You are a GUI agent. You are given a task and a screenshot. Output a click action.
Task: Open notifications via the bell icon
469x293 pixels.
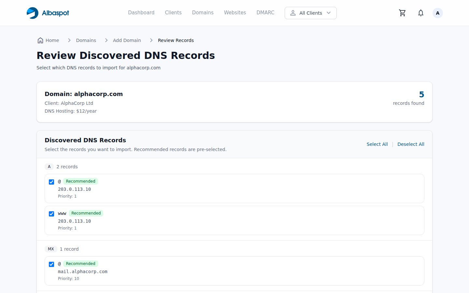(x=420, y=13)
